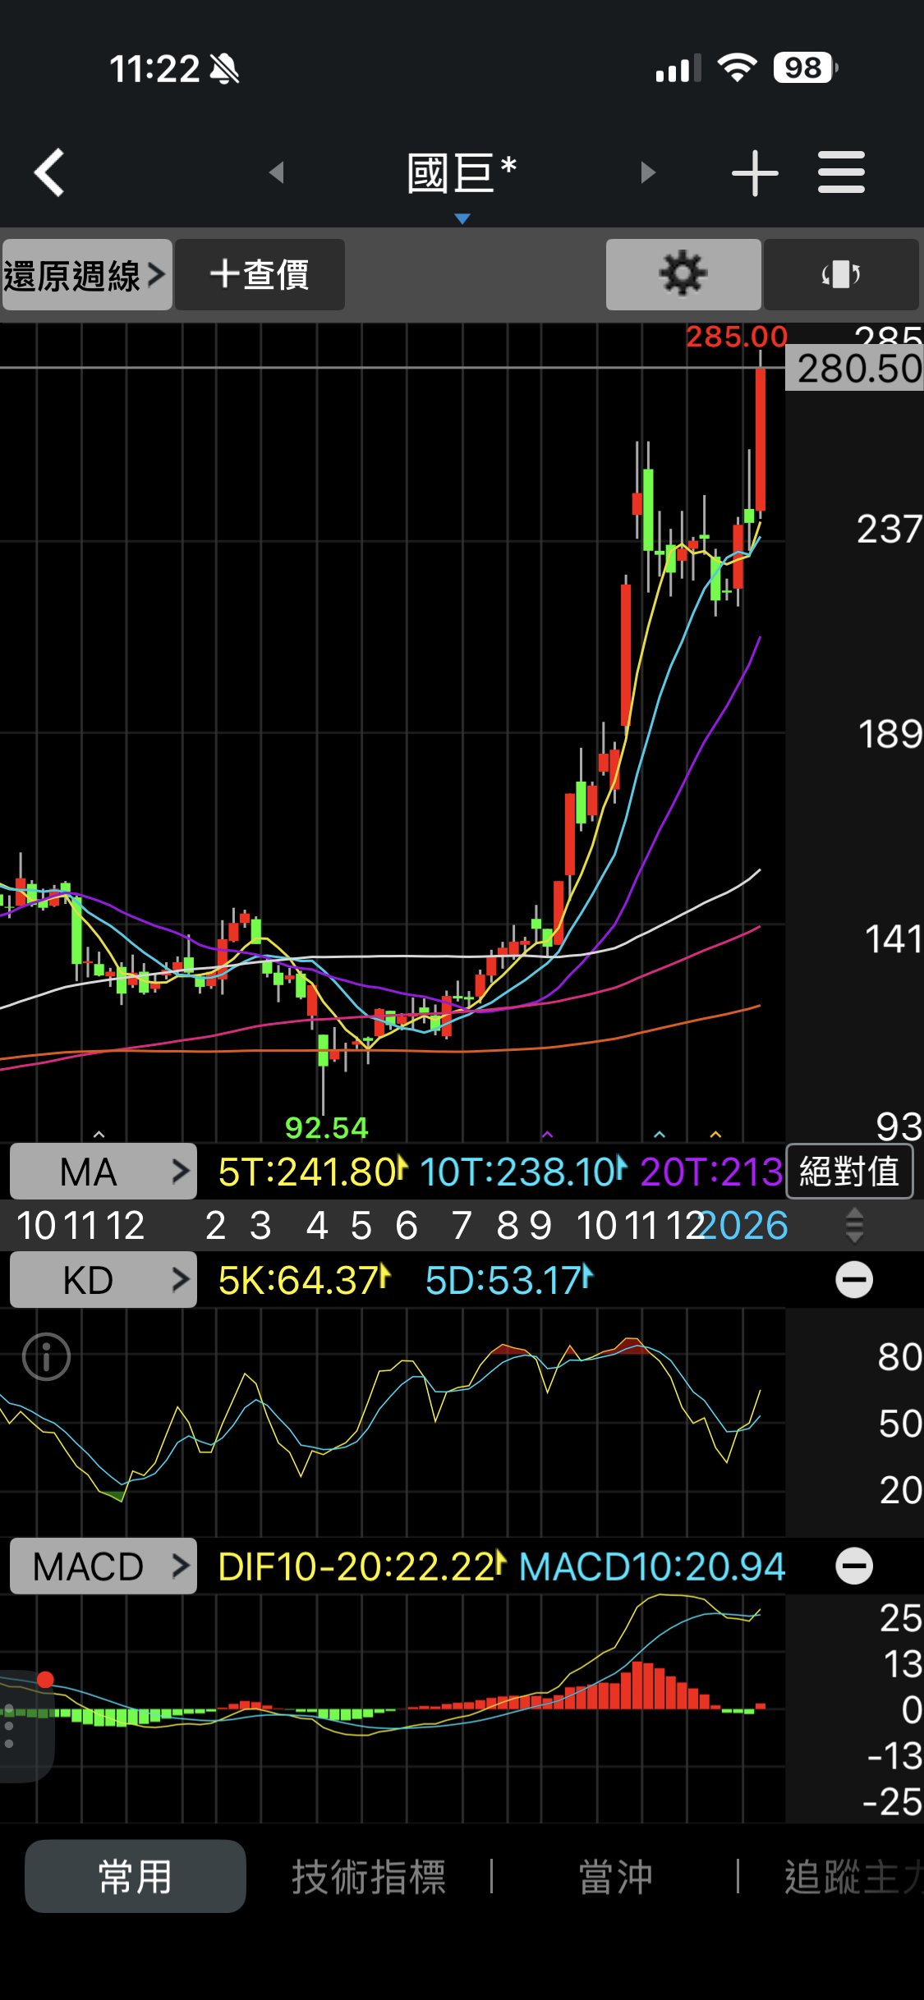The width and height of the screenshot is (924, 2000).
Task: Select the 常用 tab button
Action: (136, 1877)
